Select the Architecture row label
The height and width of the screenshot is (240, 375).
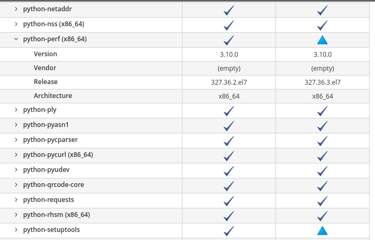click(53, 95)
